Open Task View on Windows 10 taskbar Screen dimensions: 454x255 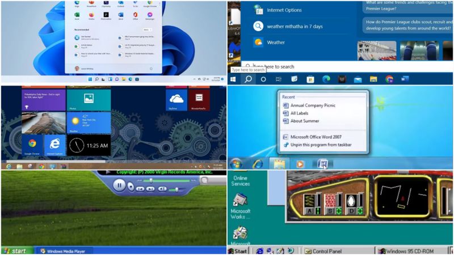tap(279, 79)
